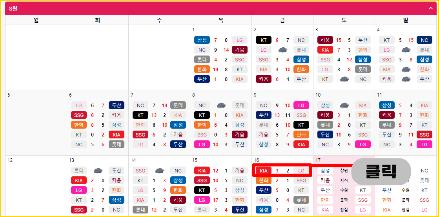Select the red KIA badge on August 6
Screen dimensions: 439x217
[117, 135]
